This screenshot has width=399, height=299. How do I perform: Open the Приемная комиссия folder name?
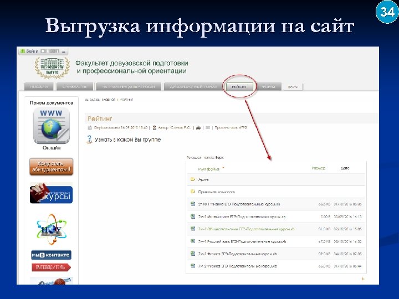click(x=216, y=192)
